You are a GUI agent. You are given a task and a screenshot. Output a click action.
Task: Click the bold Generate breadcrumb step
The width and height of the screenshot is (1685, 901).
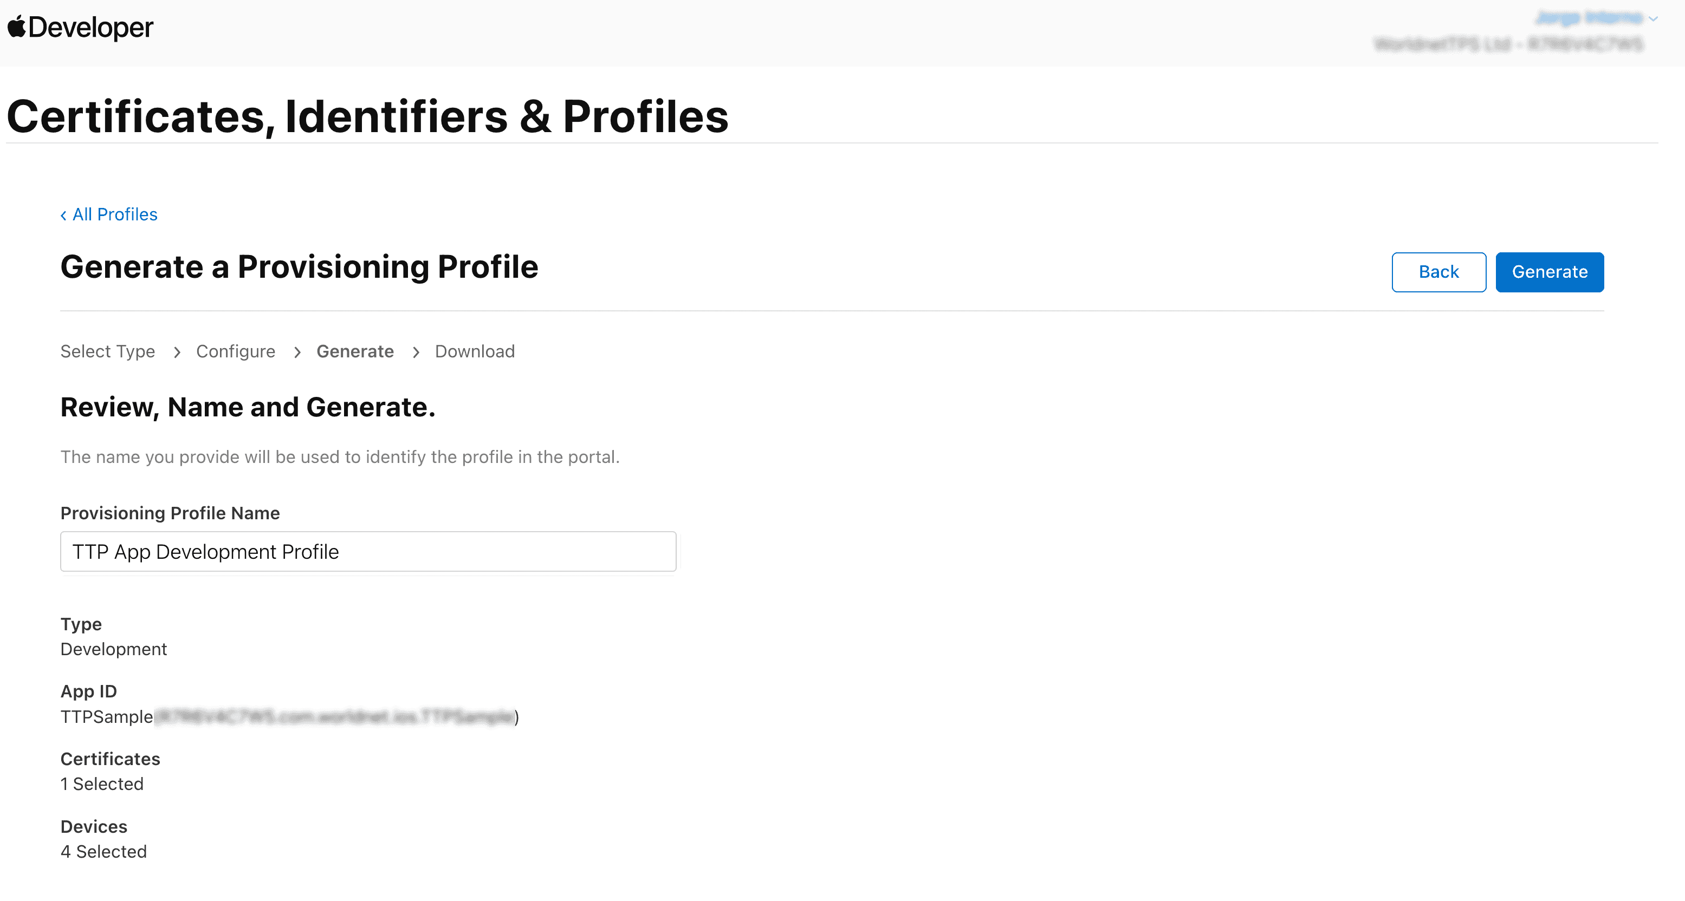pos(354,352)
